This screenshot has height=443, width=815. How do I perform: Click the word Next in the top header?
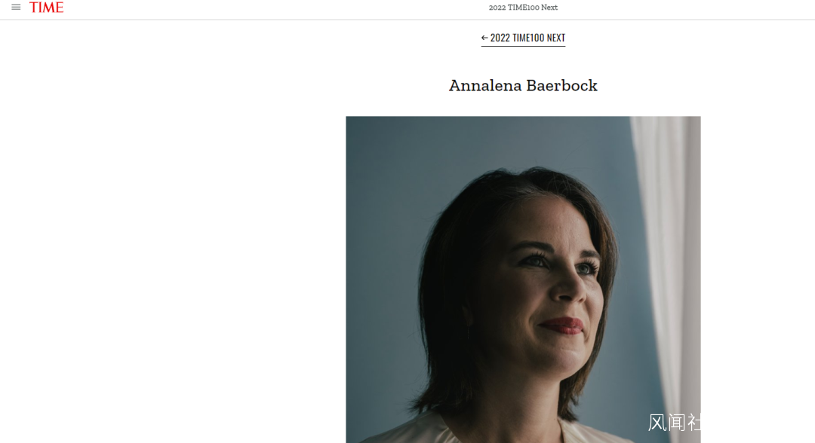[549, 8]
